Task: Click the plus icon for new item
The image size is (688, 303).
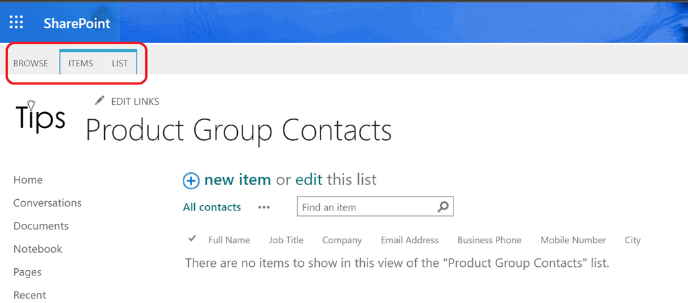Action: (x=191, y=180)
